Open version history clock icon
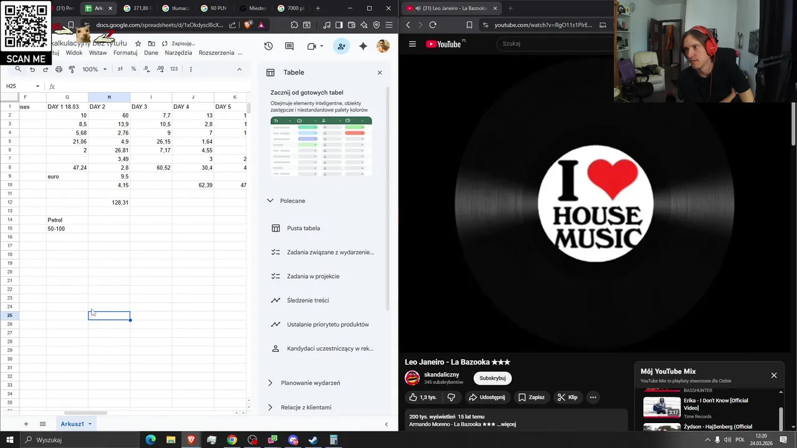The height and width of the screenshot is (448, 797). pyautogui.click(x=268, y=46)
